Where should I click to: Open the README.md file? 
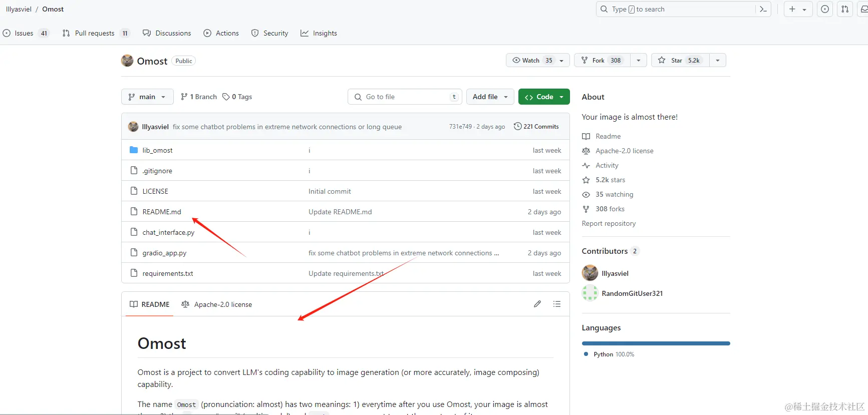tap(162, 212)
